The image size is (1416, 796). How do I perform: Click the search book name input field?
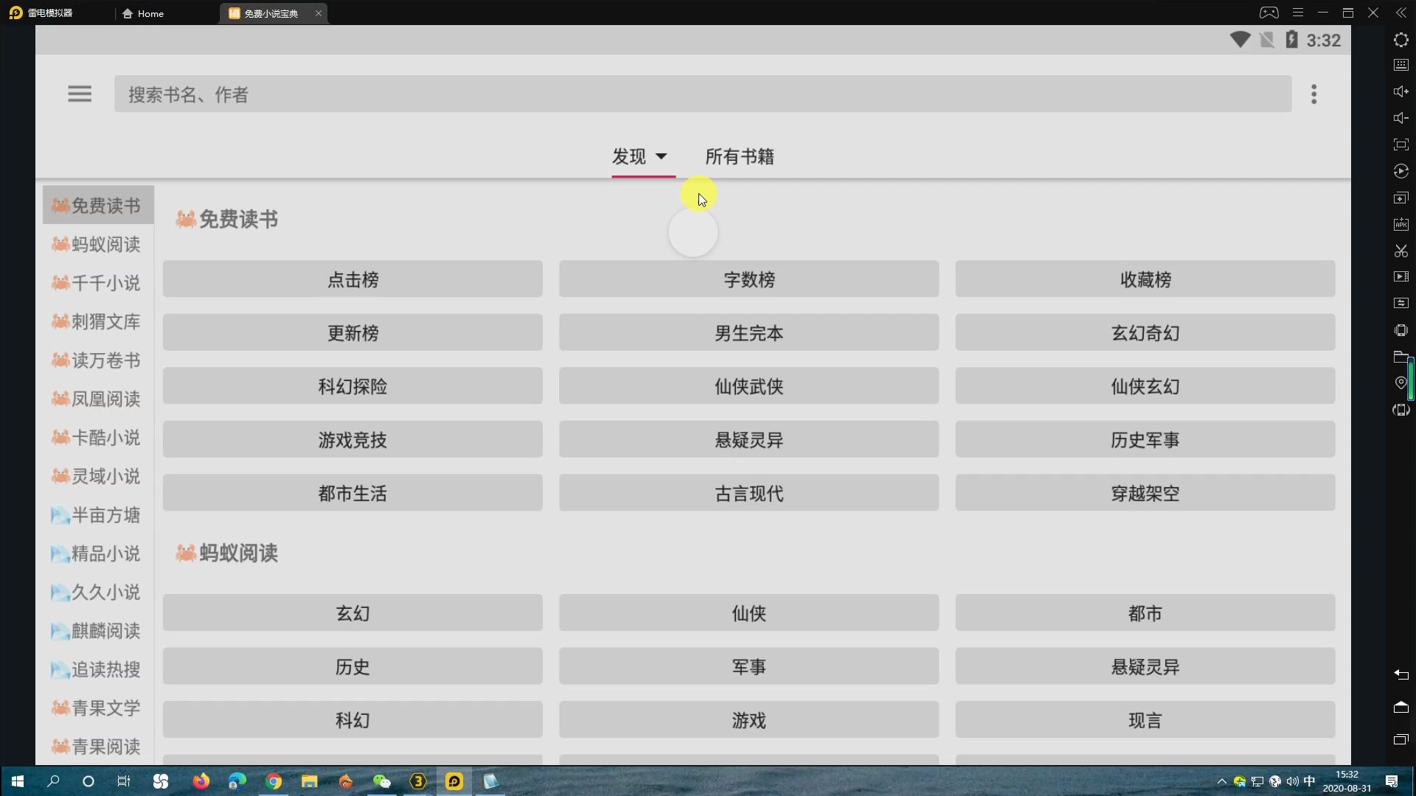pos(702,94)
